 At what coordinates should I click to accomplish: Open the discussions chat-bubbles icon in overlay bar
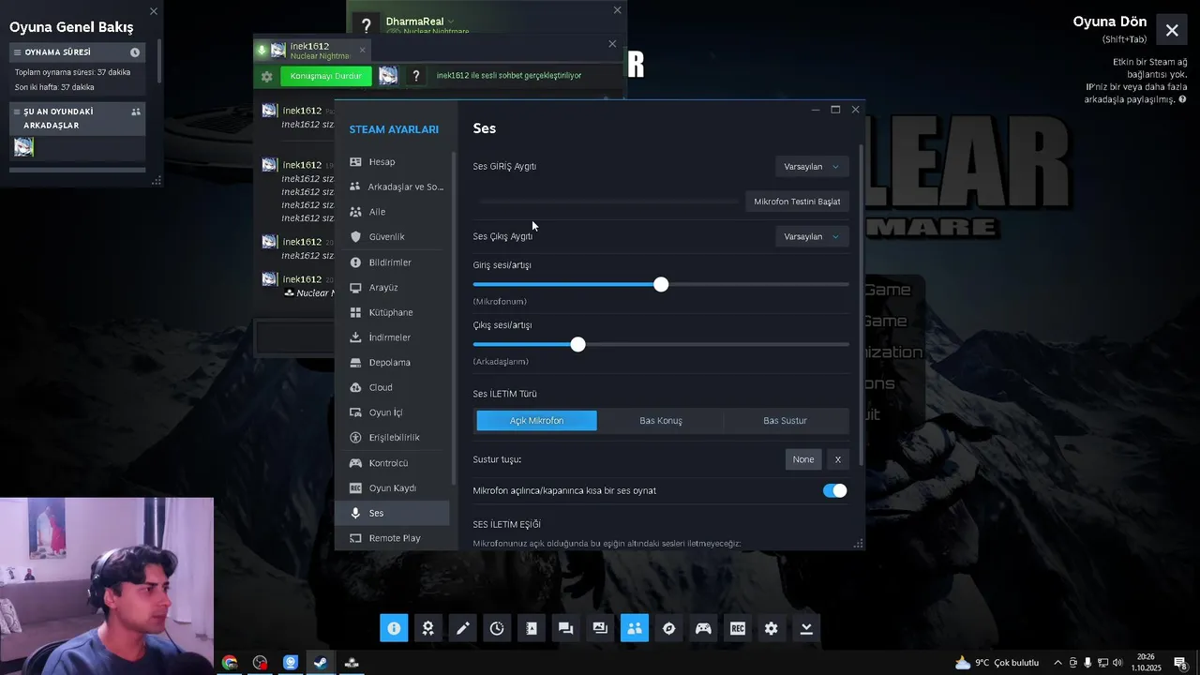point(565,628)
